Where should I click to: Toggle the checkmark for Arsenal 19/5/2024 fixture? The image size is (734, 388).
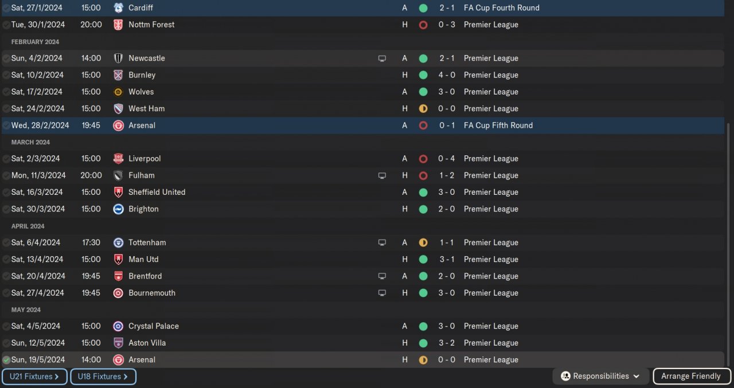coord(6,360)
